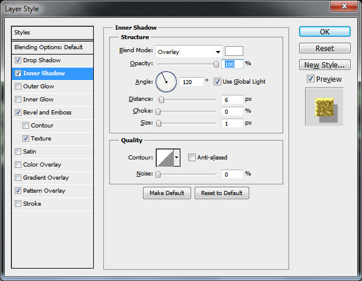Click the Choke slider handle
Screen dimensions: 362x281
tap(158, 111)
